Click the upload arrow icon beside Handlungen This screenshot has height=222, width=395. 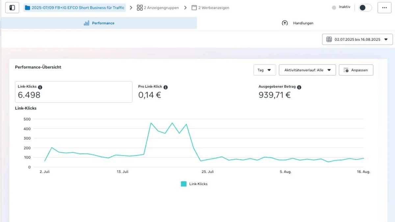[x=285, y=23]
